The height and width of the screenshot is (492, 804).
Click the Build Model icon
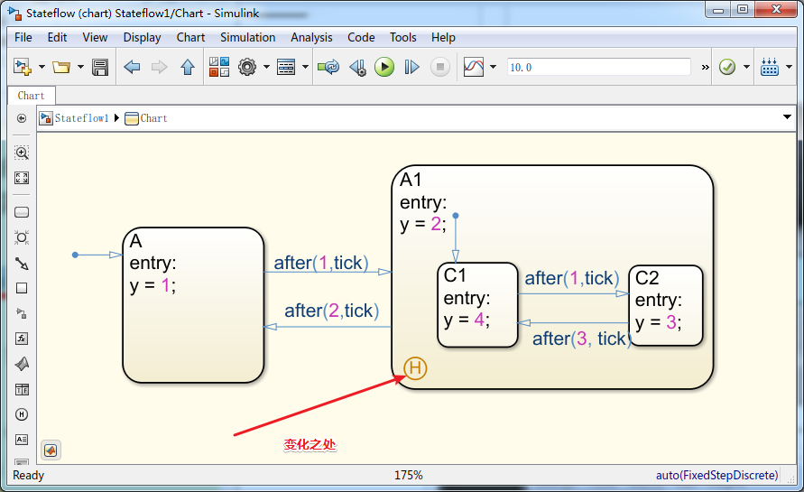(x=770, y=67)
